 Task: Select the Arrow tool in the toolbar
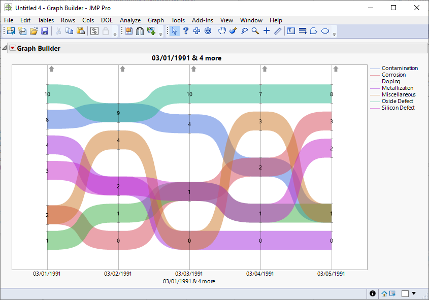click(174, 31)
